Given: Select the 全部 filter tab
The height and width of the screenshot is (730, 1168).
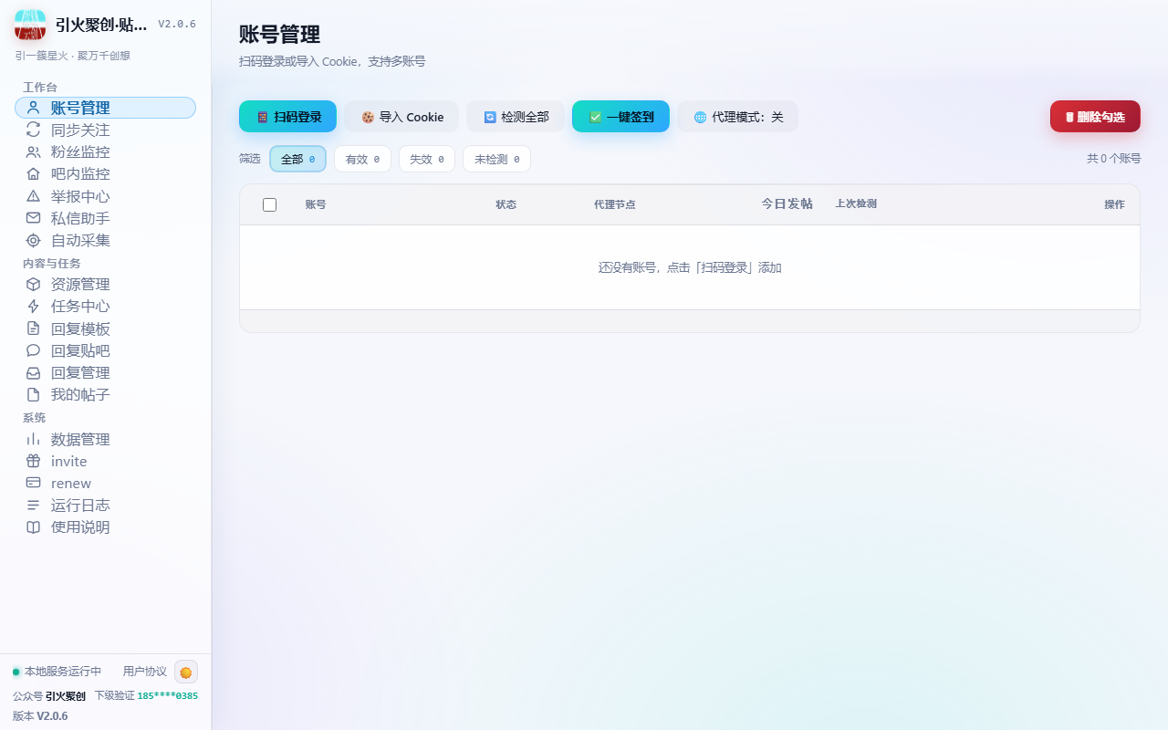Looking at the screenshot, I should click(297, 159).
